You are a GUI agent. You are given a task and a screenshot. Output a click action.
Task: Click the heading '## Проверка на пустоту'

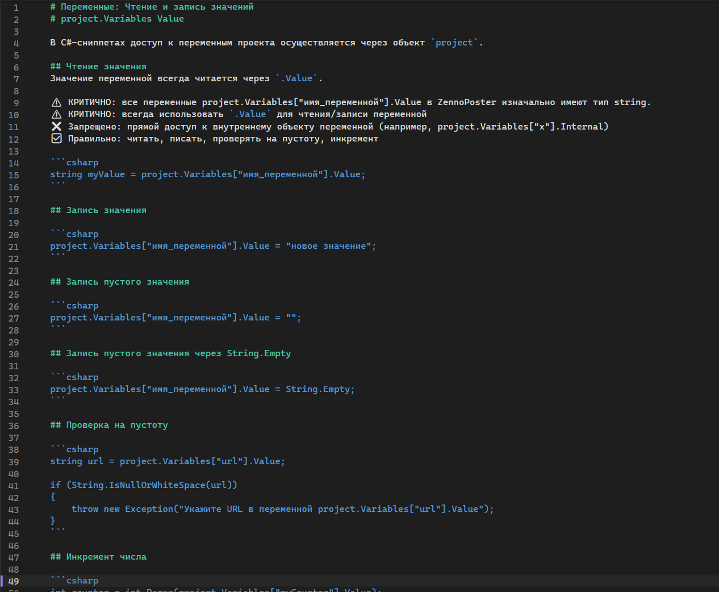(x=109, y=425)
